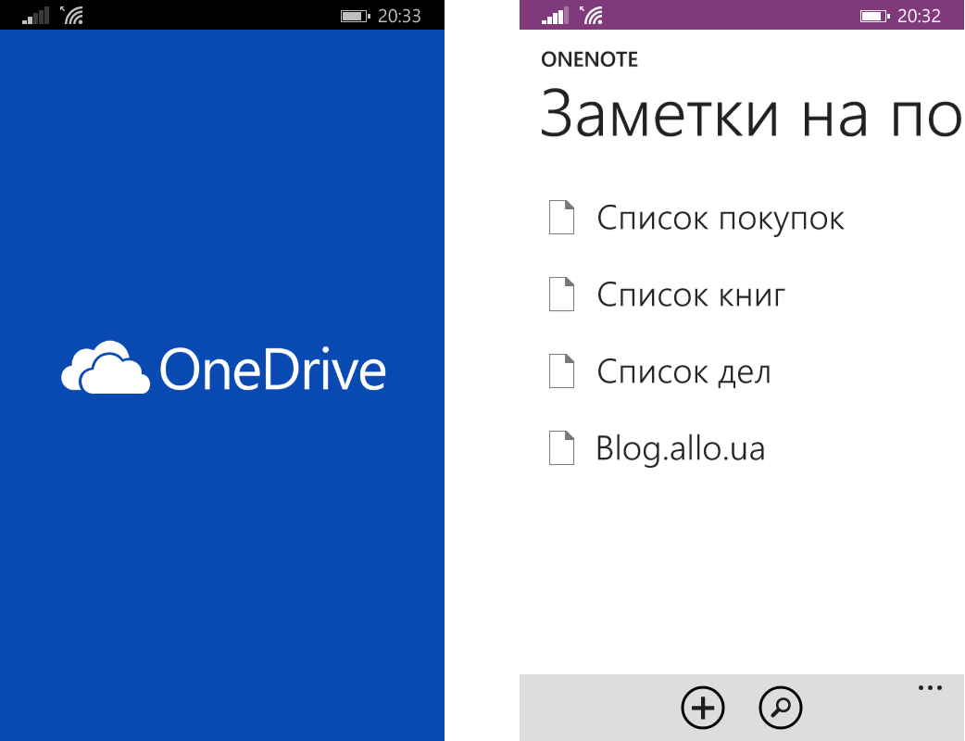
Task: Open the note Список дел
Action: click(x=683, y=371)
